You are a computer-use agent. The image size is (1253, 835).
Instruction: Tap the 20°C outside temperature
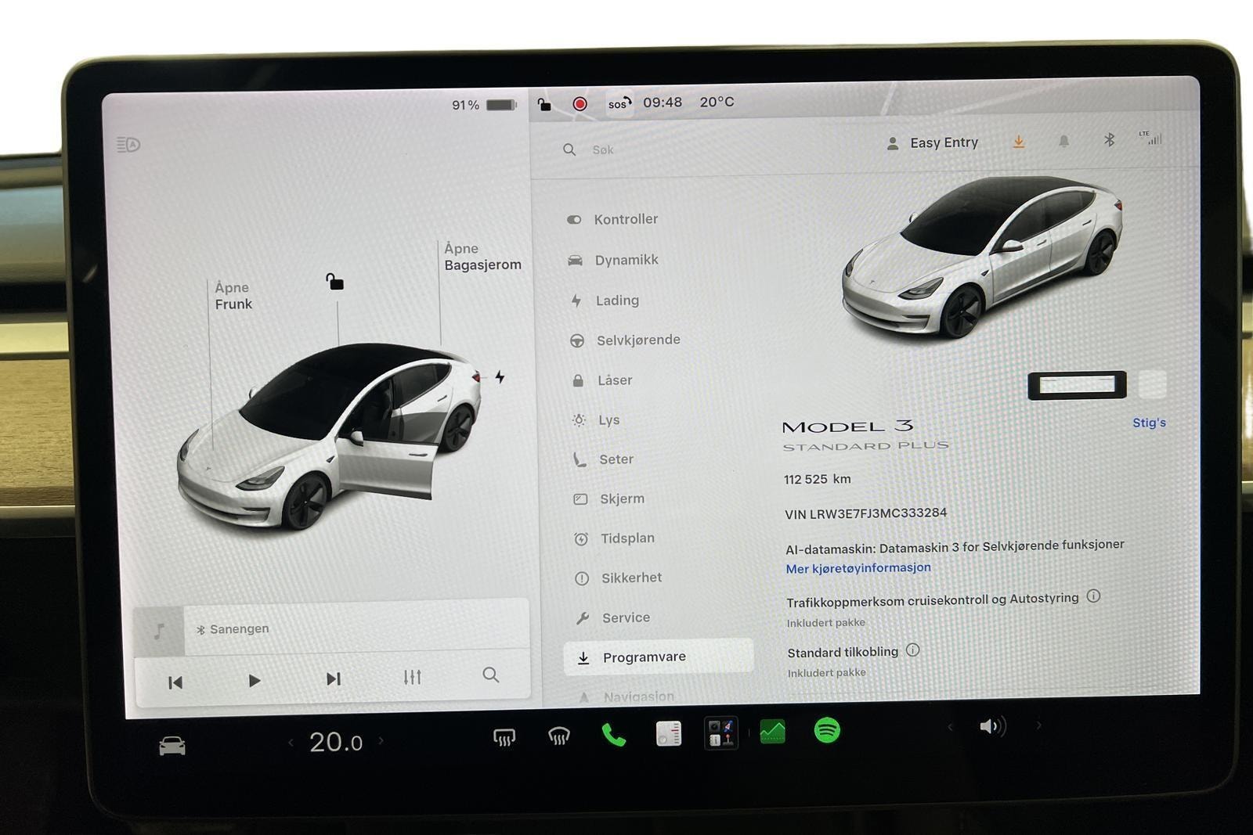717,103
